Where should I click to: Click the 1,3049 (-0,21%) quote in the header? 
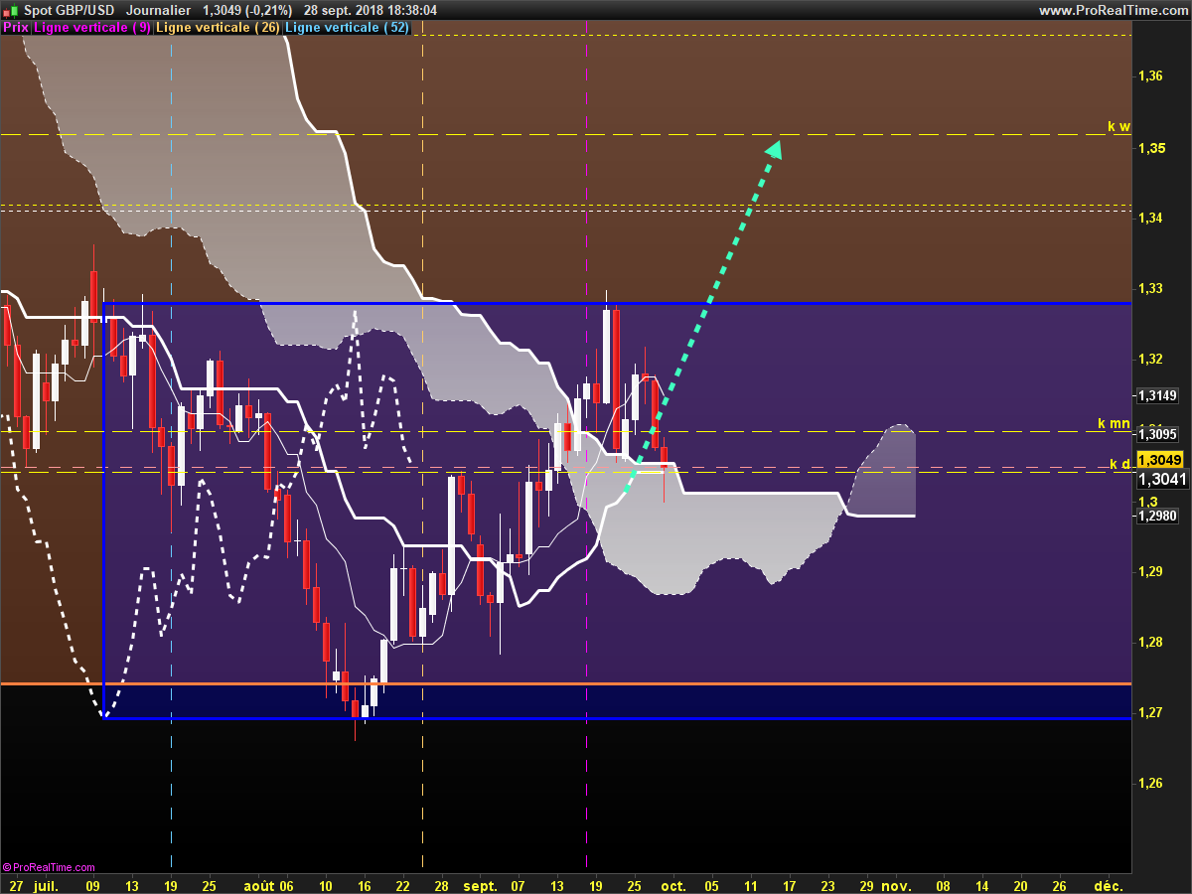(247, 10)
